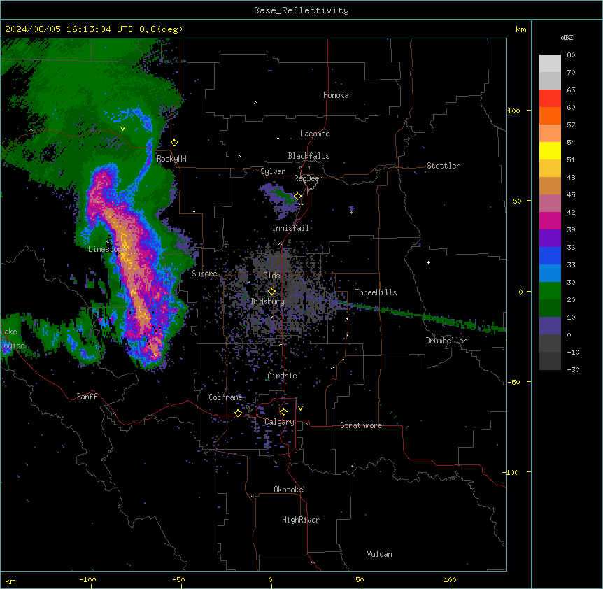Click the -30 value on the dBZ scale

tap(573, 369)
